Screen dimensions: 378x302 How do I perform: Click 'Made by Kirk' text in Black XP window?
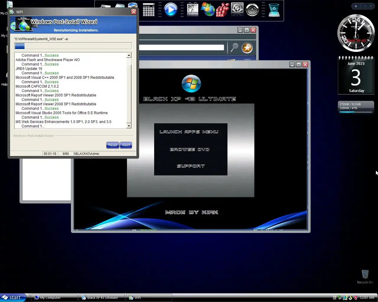click(x=192, y=212)
